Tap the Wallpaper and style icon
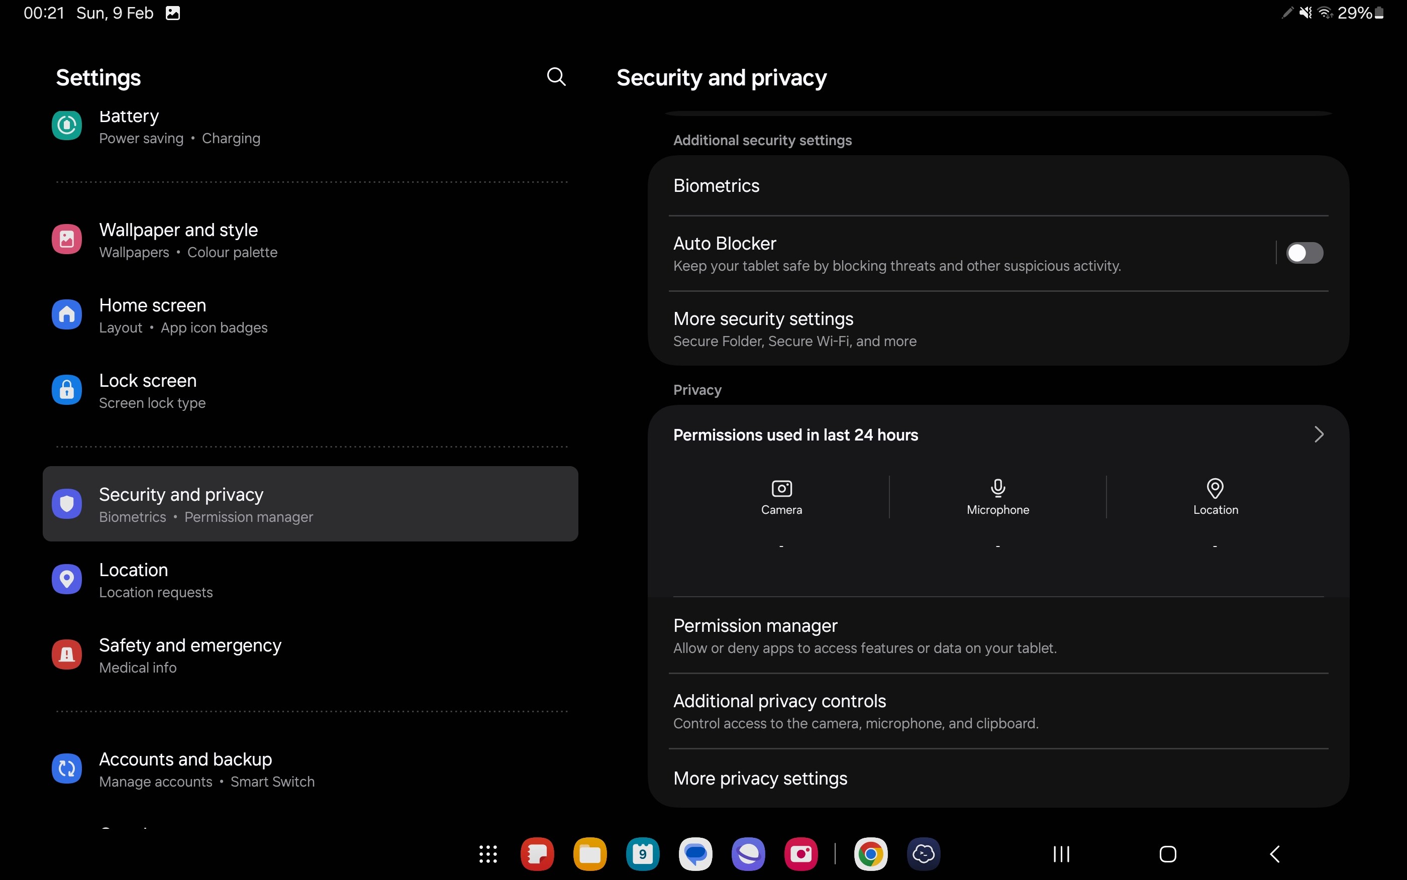 (x=67, y=239)
